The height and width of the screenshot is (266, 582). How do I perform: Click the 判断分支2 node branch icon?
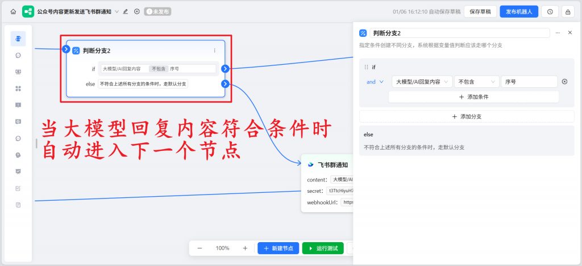tap(76, 50)
